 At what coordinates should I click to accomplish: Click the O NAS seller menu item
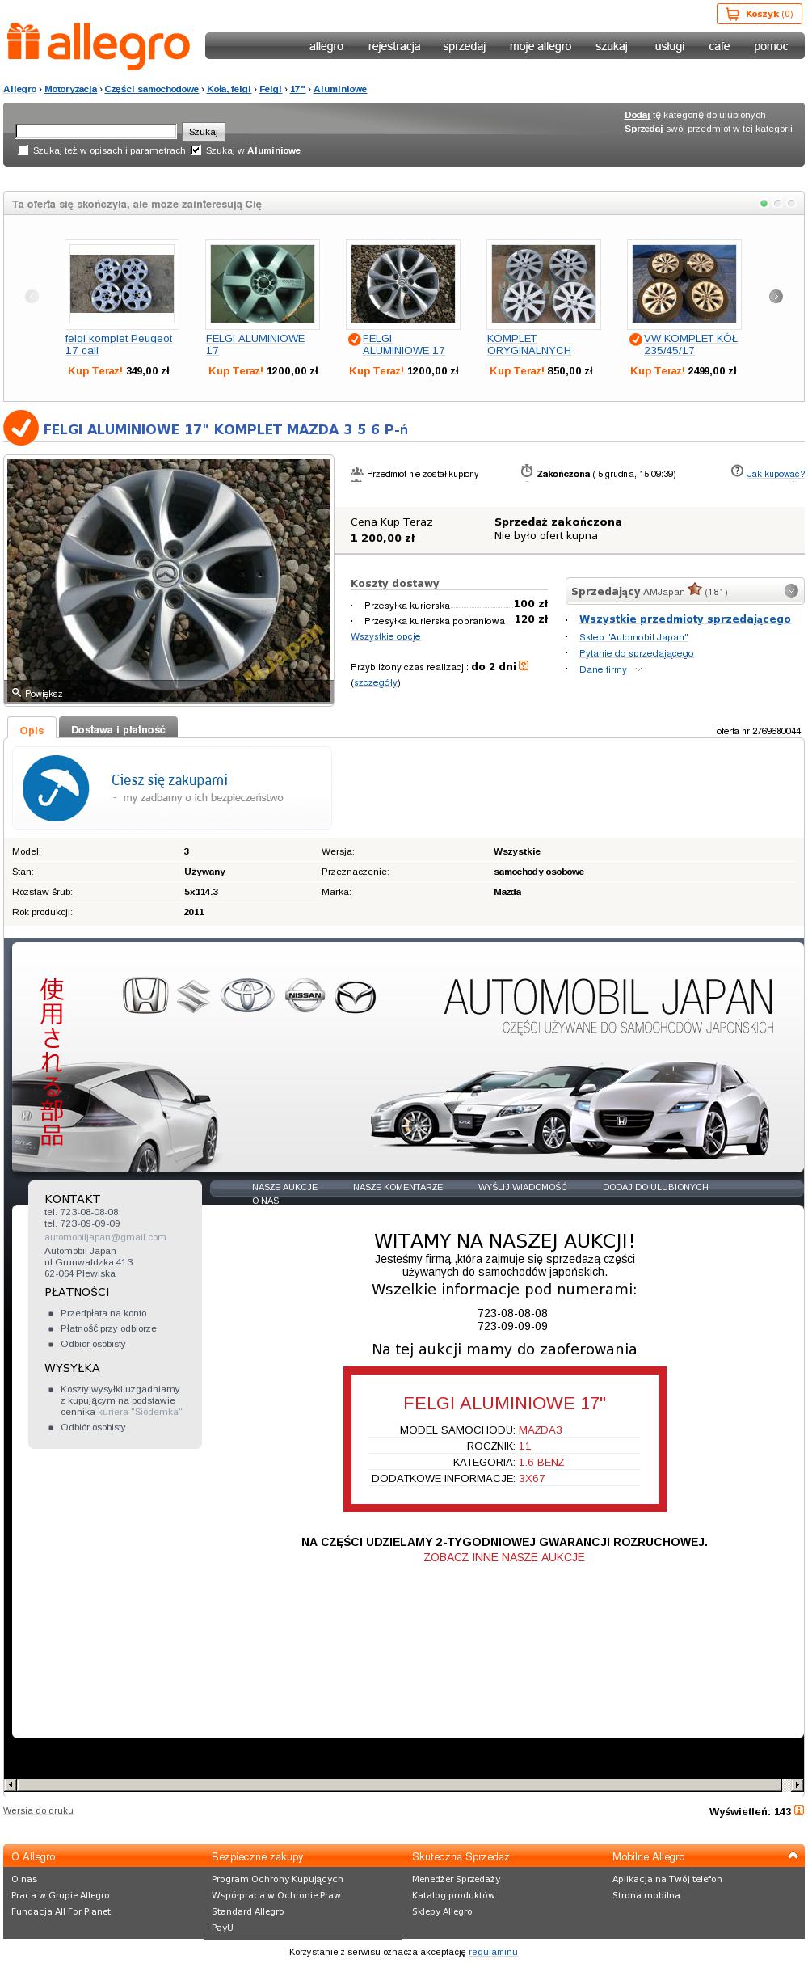[x=265, y=1201]
